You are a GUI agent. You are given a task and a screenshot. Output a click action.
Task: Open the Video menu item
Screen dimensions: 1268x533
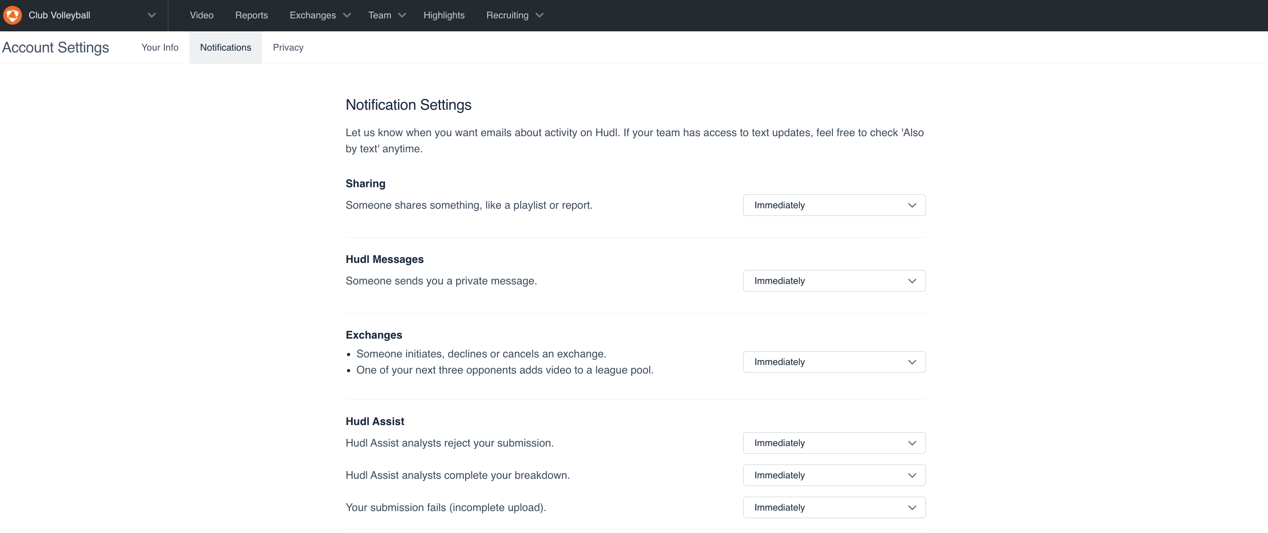(201, 15)
